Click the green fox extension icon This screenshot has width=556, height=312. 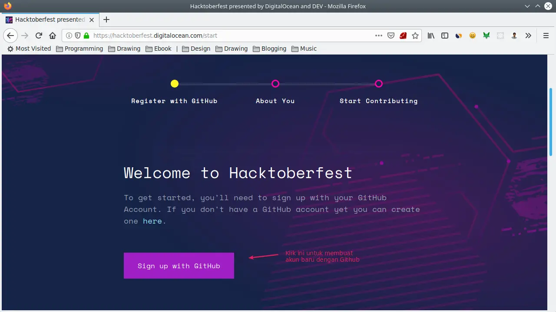coord(486,36)
